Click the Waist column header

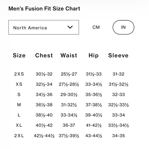pos(69,55)
